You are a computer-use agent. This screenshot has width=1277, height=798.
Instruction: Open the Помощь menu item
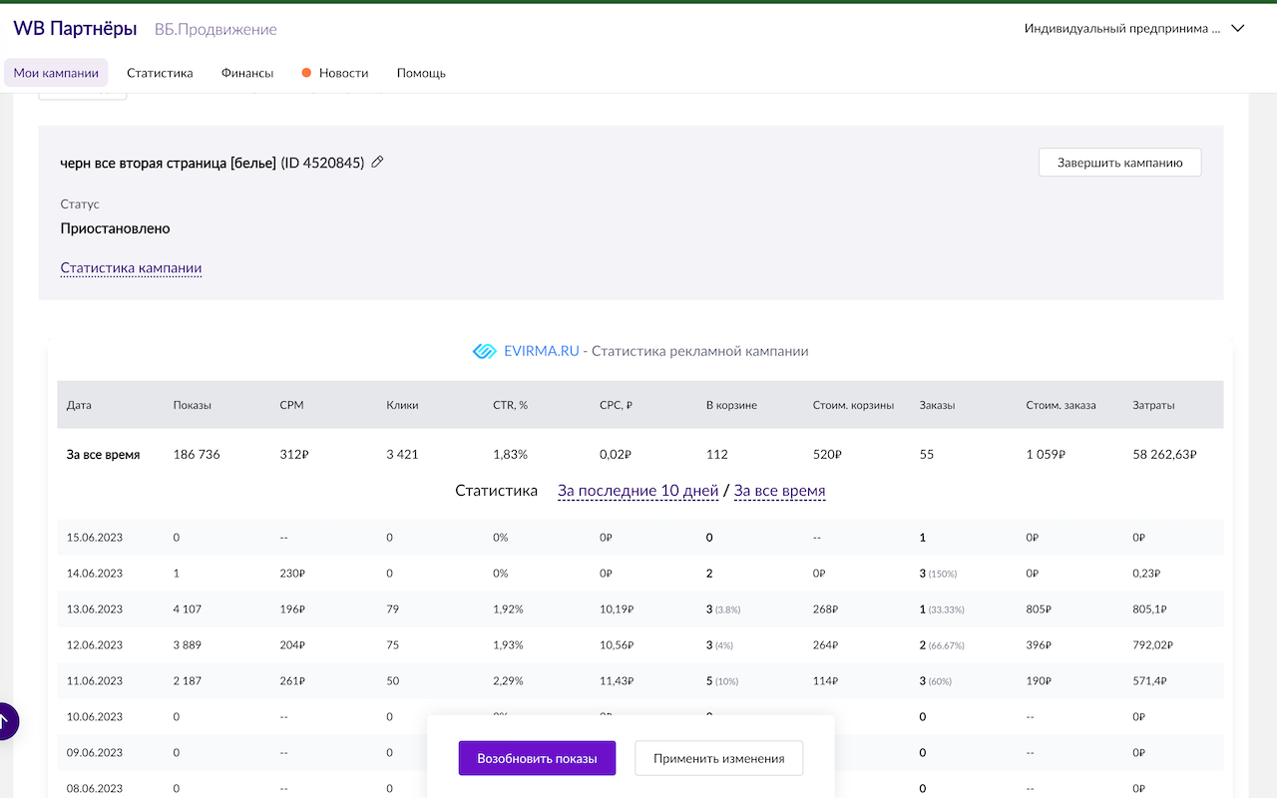[421, 72]
